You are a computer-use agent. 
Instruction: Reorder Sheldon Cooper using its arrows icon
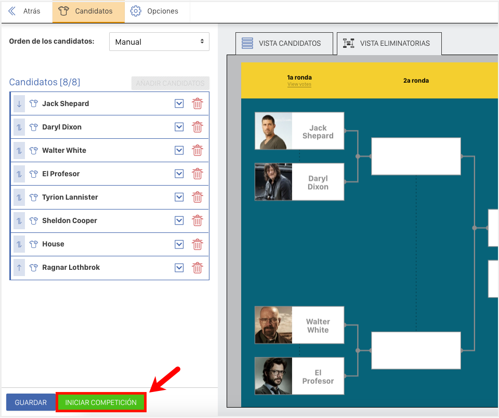(x=19, y=221)
